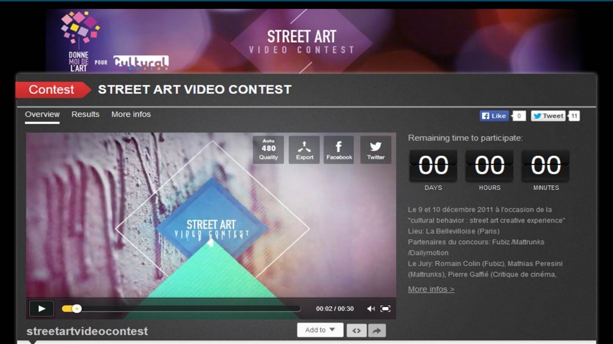Open the embed code button
This screenshot has width=613, height=344.
[x=357, y=330]
